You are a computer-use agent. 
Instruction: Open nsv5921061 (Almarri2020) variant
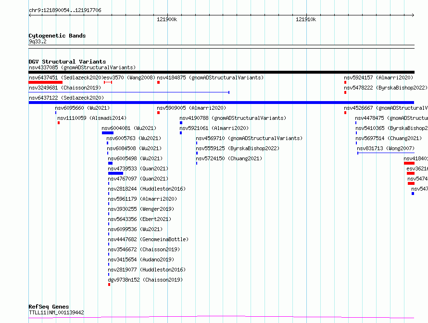coord(214,128)
